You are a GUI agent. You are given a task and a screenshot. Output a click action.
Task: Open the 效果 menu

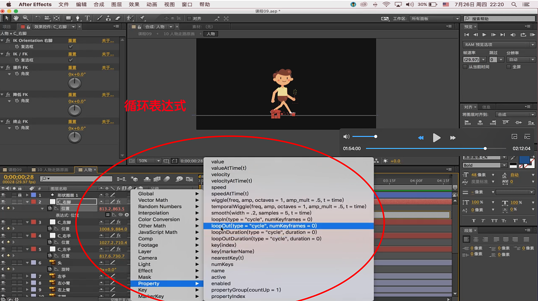click(134, 5)
